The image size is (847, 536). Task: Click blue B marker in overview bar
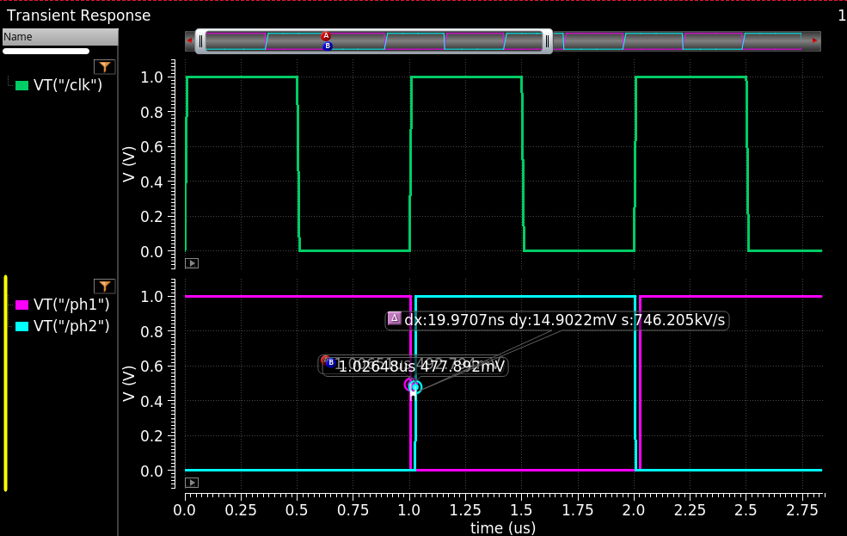[328, 46]
